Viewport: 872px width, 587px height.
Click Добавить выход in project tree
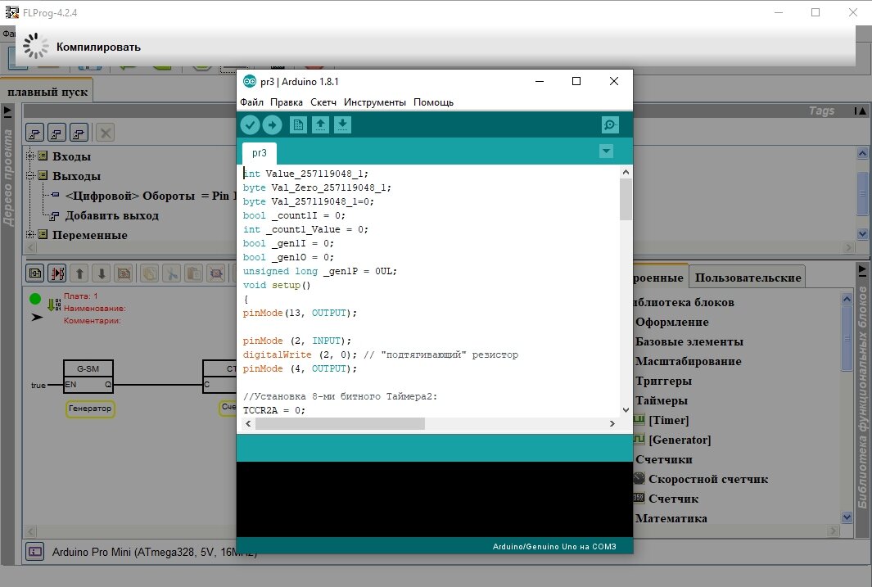(x=112, y=215)
